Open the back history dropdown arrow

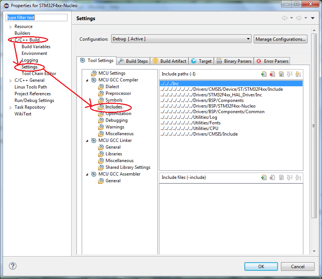[291, 18]
